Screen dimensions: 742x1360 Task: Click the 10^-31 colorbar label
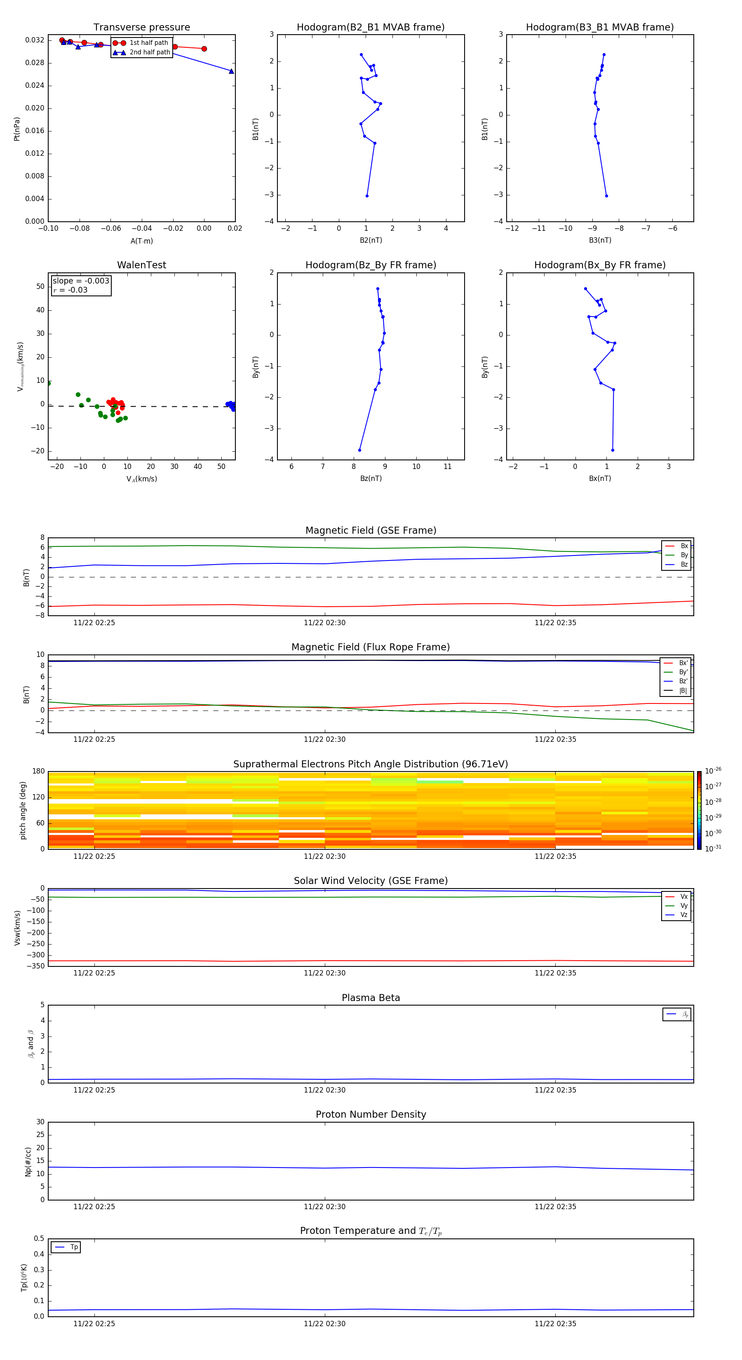[x=713, y=849]
